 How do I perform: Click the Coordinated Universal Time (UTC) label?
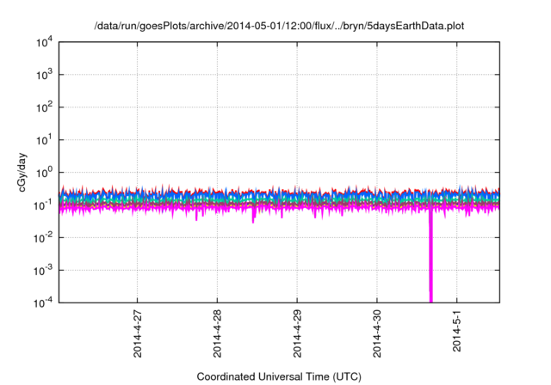pyautogui.click(x=279, y=376)
